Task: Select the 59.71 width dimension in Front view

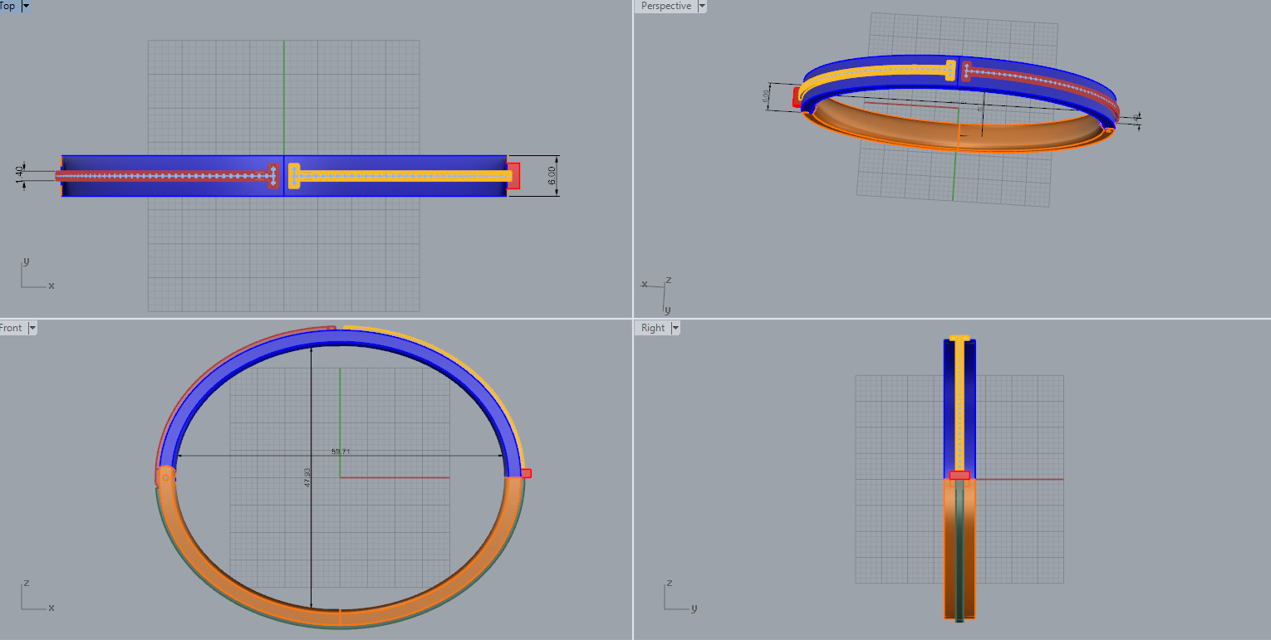Action: point(341,452)
